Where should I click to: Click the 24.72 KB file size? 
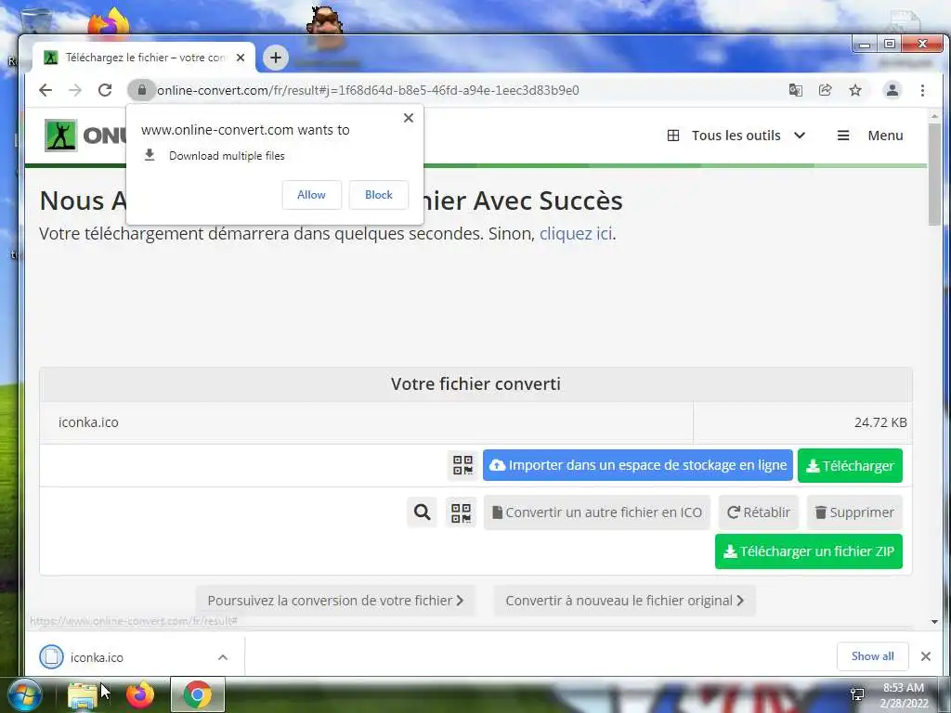tap(880, 422)
